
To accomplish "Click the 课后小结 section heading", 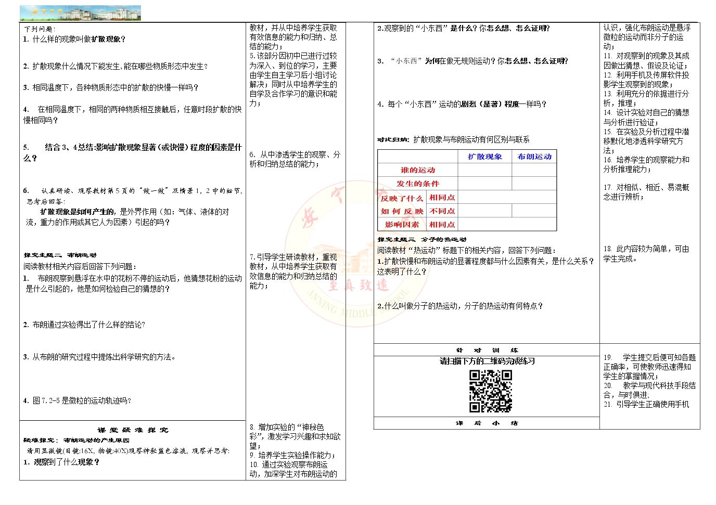I will 487,423.
